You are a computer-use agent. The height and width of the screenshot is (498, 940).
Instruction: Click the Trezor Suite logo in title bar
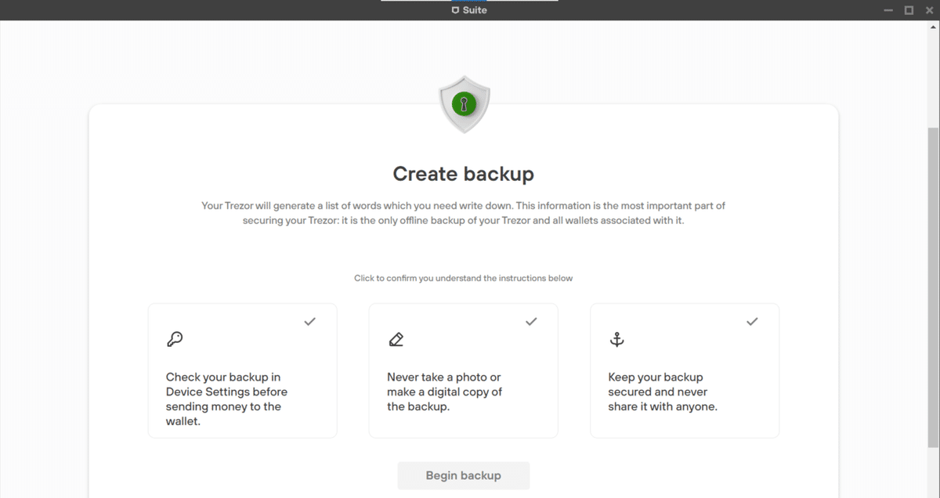point(455,10)
